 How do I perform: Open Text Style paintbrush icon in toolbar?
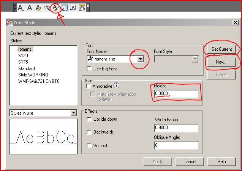point(55,8)
